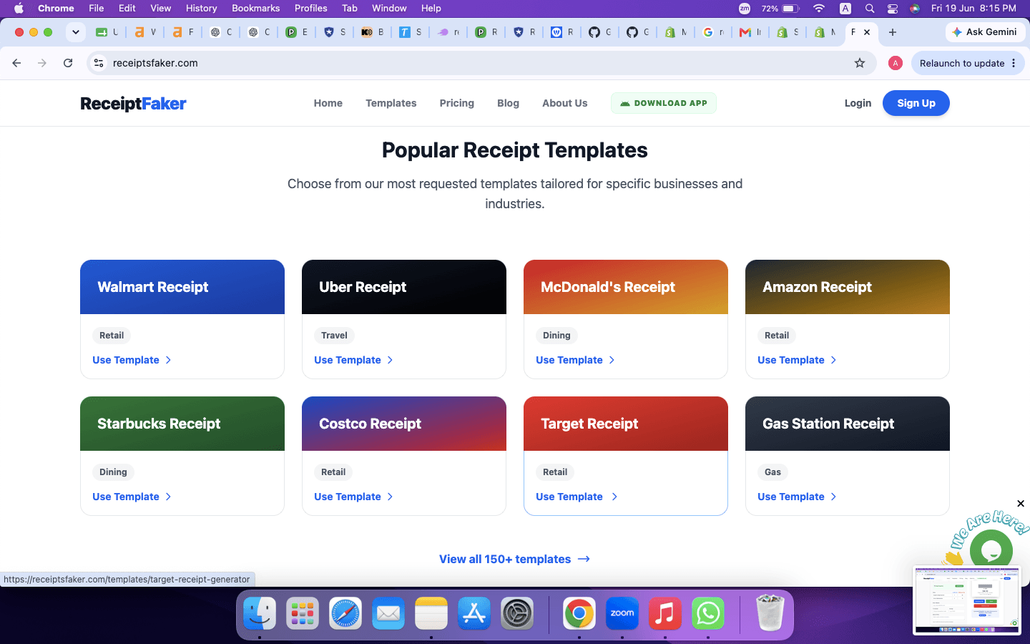Open a new browser tab with plus icon
Viewport: 1030px width, 644px height.
[x=893, y=32]
